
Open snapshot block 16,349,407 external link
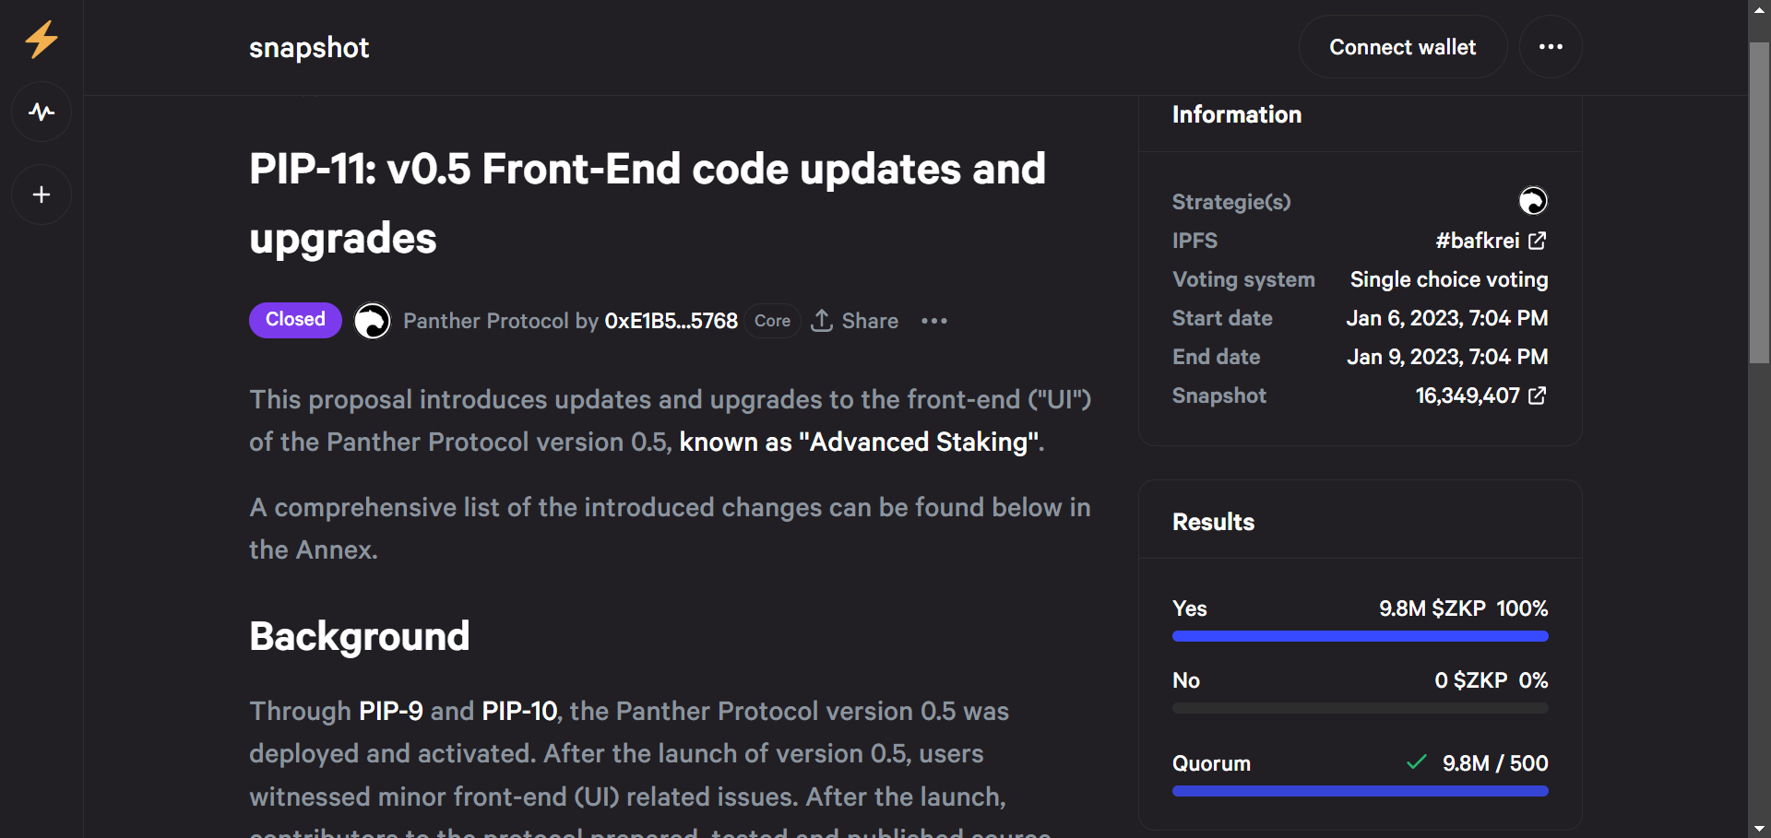[1480, 395]
